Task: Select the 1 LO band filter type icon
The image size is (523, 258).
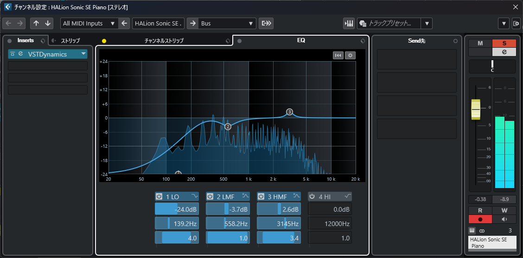Action: pyautogui.click(x=194, y=196)
